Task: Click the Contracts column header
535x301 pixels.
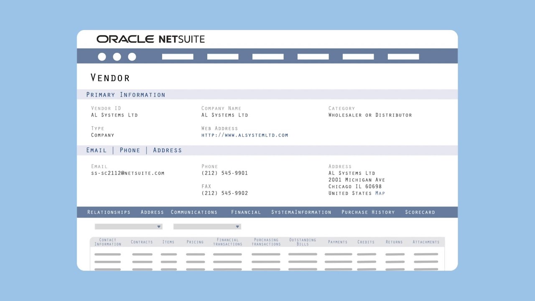Action: tap(142, 242)
